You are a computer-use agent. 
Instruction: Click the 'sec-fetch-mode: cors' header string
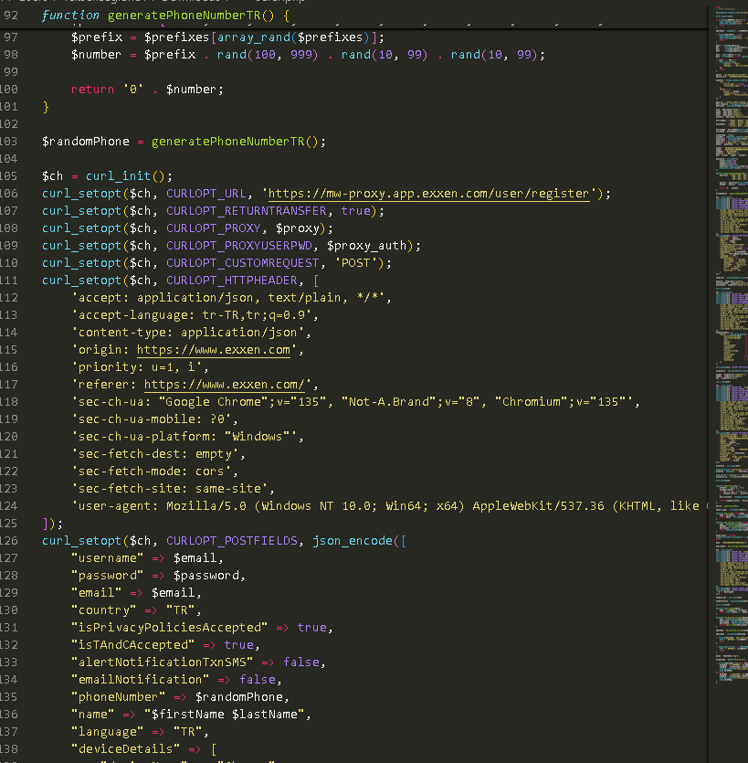click(x=152, y=472)
